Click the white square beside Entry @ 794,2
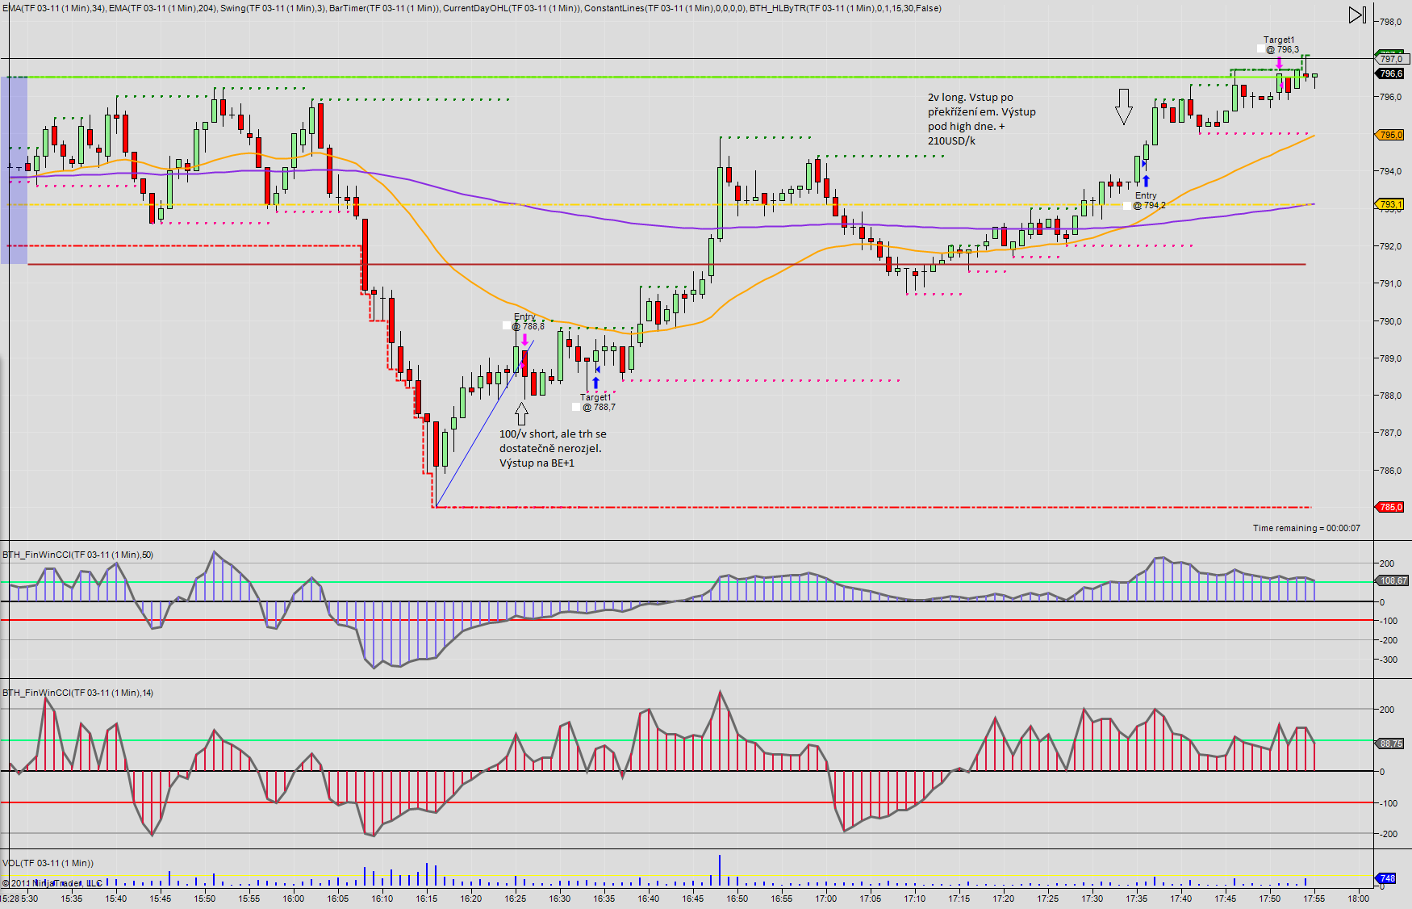The height and width of the screenshot is (909, 1412). (x=1127, y=206)
